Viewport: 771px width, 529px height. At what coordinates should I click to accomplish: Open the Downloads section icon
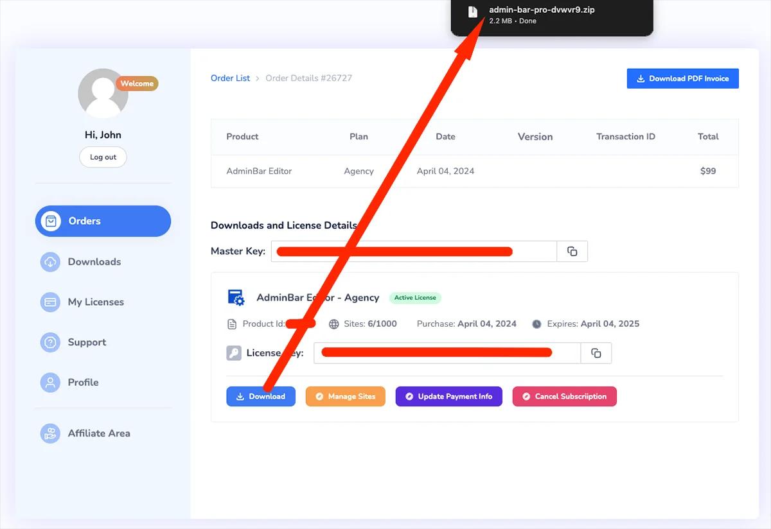[x=50, y=262]
